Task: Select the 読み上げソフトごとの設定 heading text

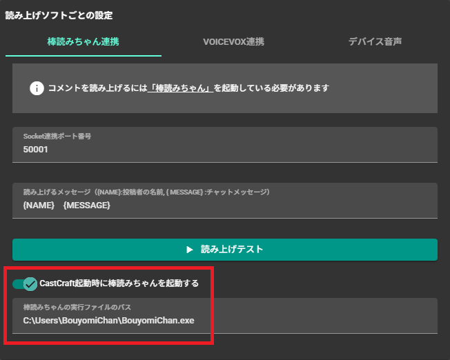Action: point(59,15)
